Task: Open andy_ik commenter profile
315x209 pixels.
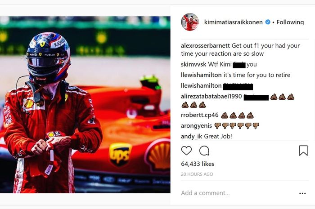Action: (x=191, y=136)
